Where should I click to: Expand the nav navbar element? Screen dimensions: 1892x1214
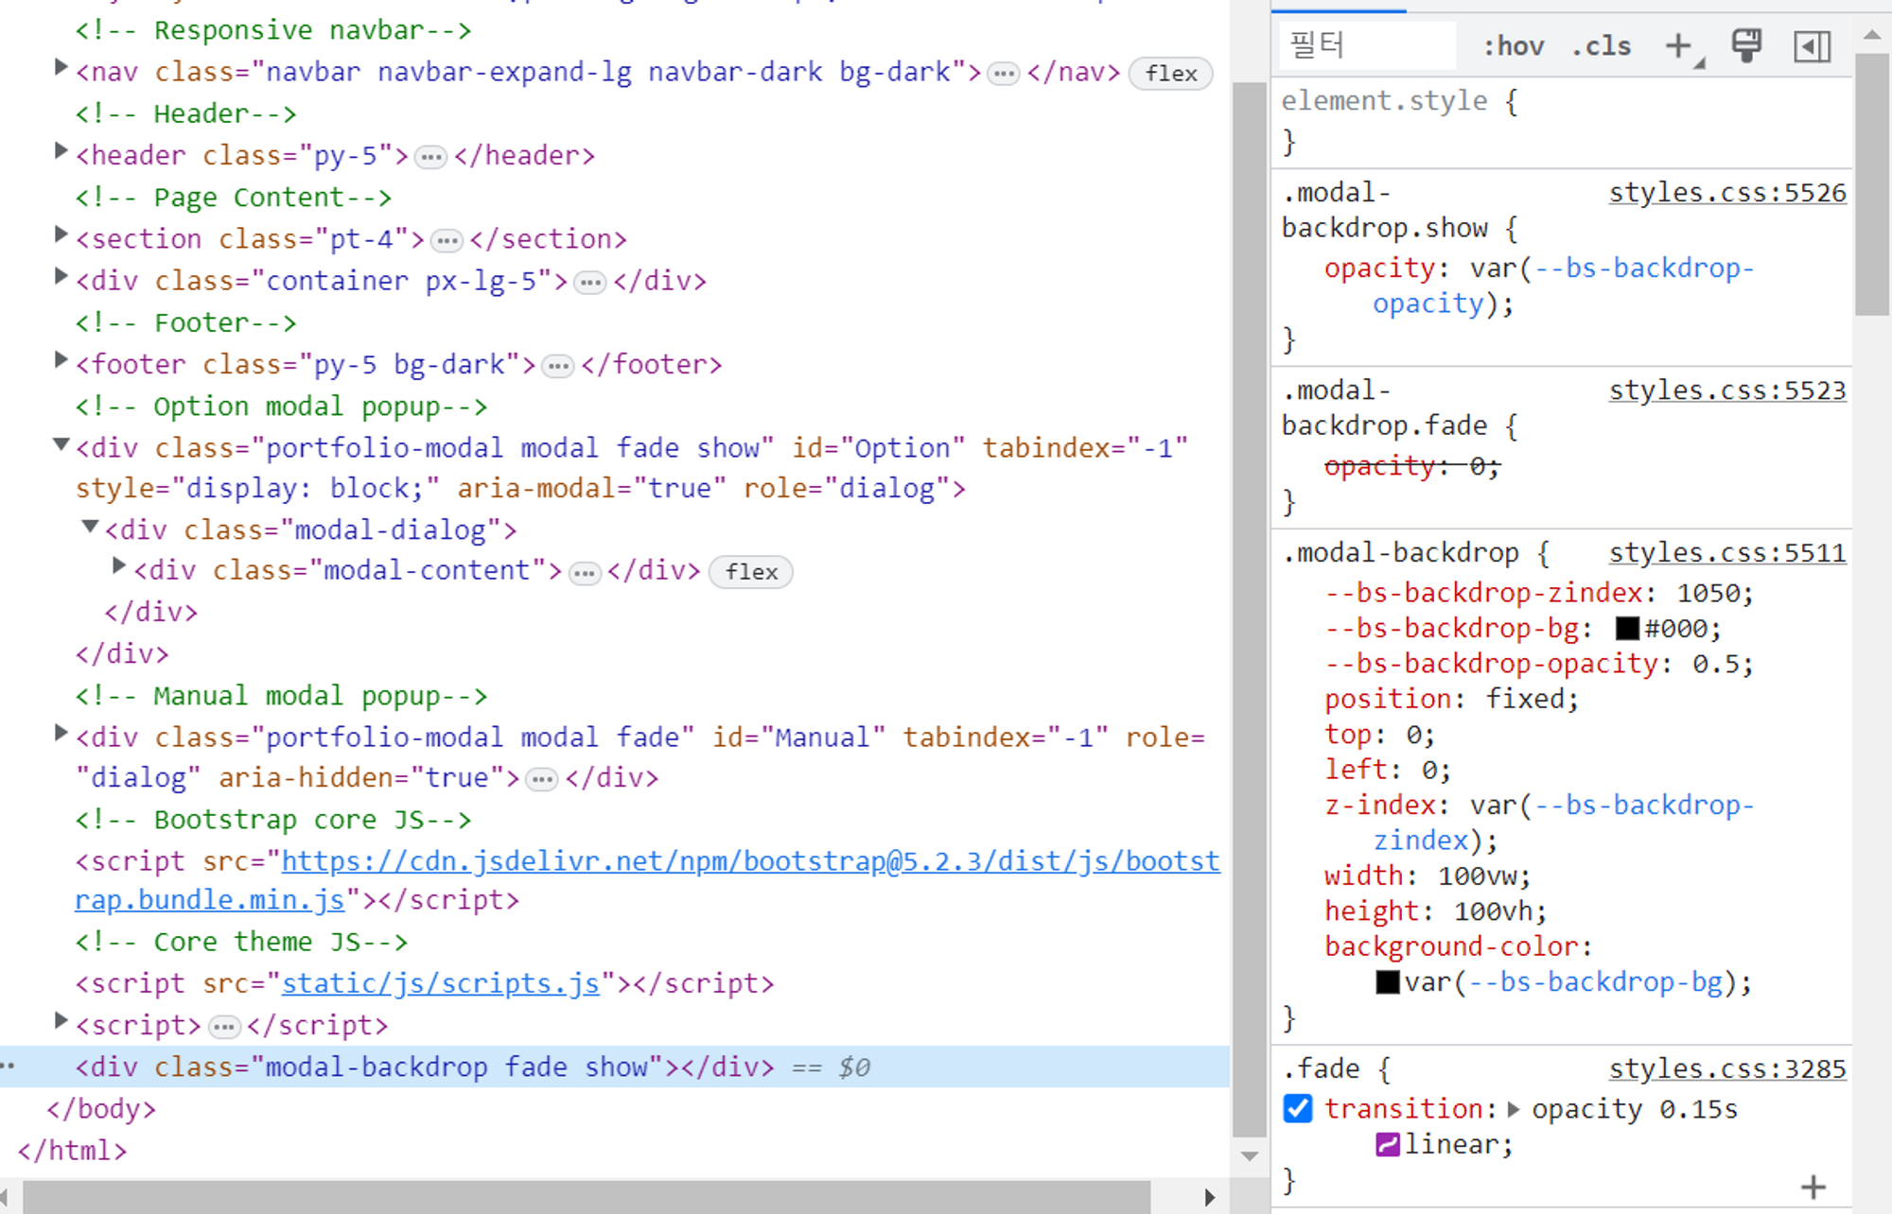tap(61, 68)
